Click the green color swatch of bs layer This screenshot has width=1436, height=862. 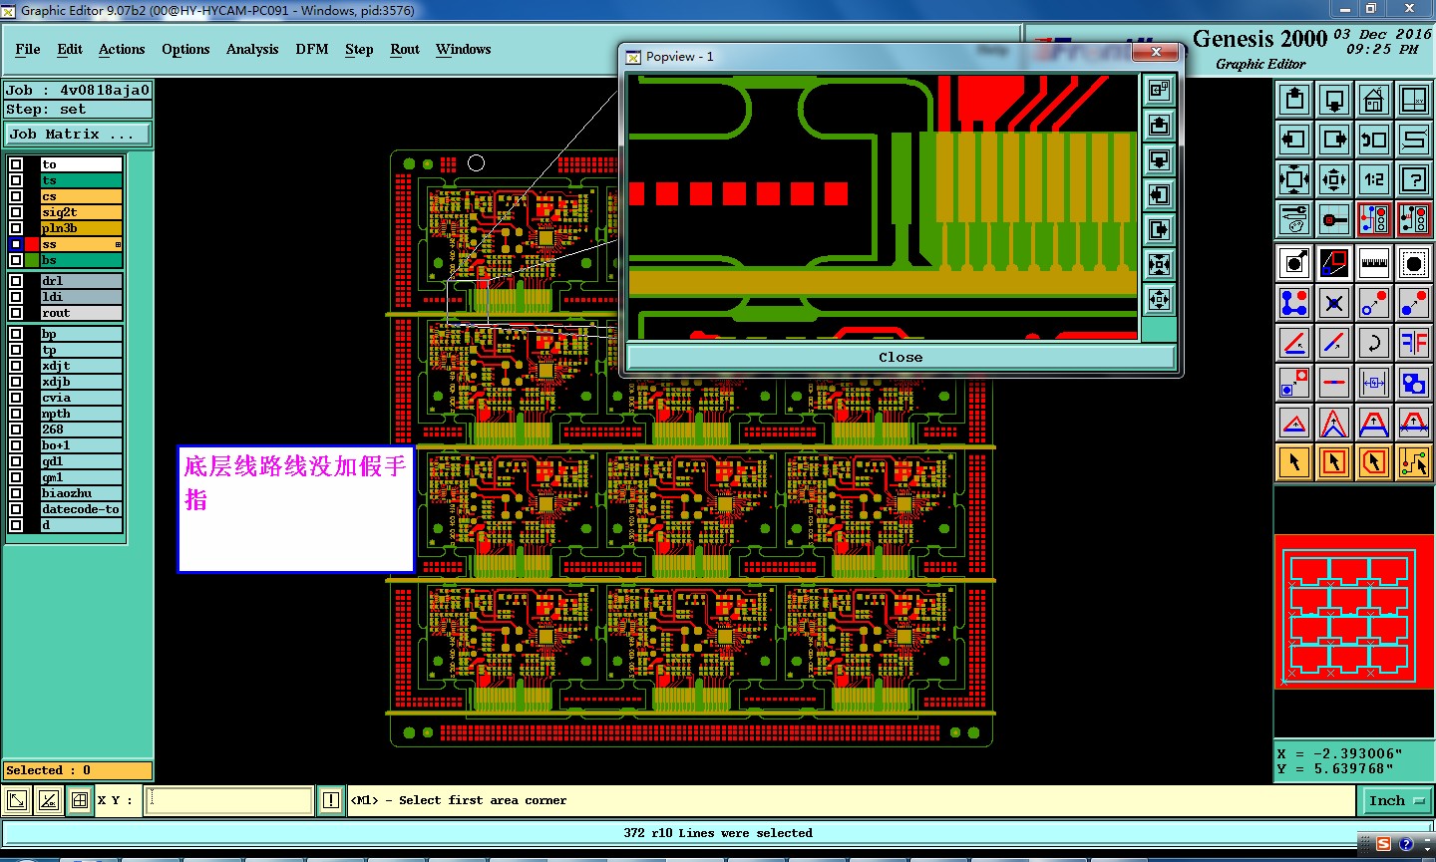pos(32,260)
